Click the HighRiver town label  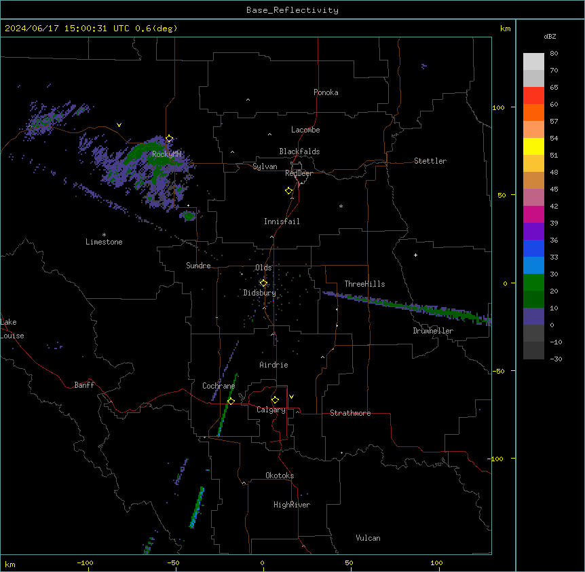(292, 505)
